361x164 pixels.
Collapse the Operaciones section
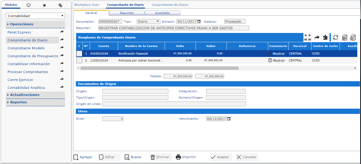point(35,24)
